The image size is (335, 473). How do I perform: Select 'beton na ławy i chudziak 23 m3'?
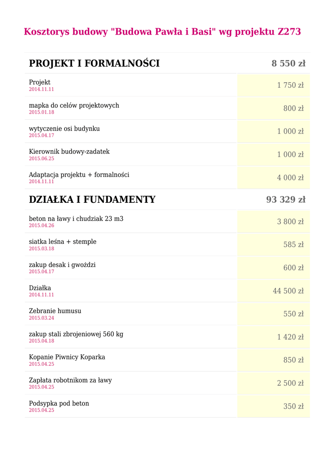click(x=76, y=218)
